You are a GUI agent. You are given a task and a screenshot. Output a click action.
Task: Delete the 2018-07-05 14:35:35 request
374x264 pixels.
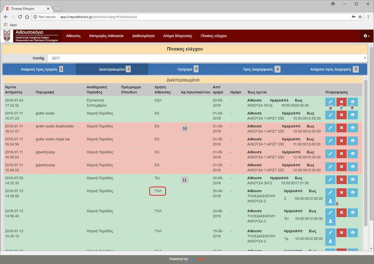point(341,180)
